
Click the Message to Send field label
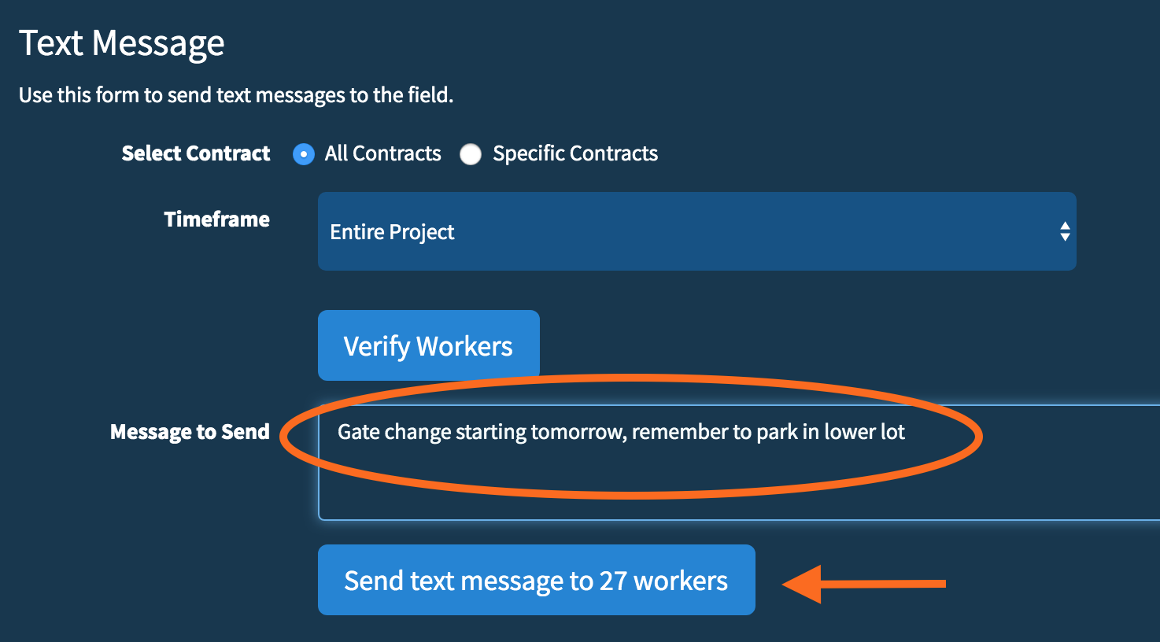pyautogui.click(x=190, y=431)
